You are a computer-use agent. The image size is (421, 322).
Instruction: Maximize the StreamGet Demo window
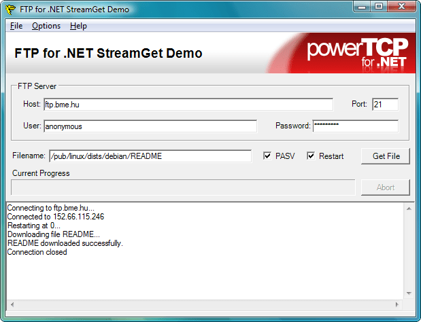point(379,6)
